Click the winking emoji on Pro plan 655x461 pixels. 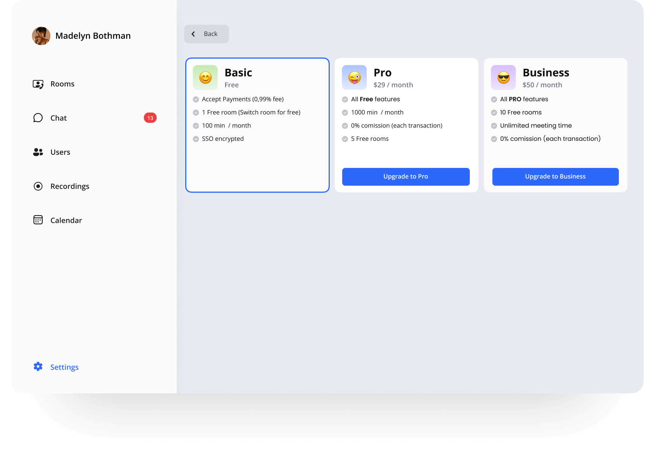(x=354, y=77)
